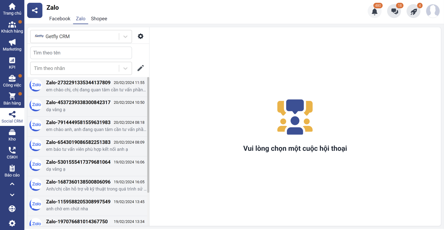Click the Tìm theo nhãn label filter field
This screenshot has height=230, width=444.
coord(81,68)
